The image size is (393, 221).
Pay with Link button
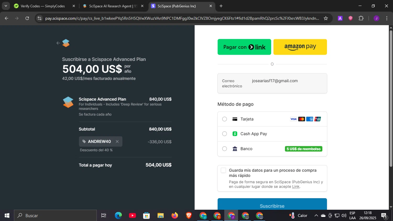[x=244, y=47]
